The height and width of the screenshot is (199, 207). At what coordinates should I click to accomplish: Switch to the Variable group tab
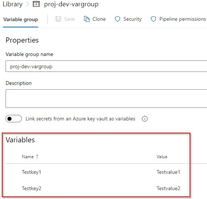click(x=21, y=19)
